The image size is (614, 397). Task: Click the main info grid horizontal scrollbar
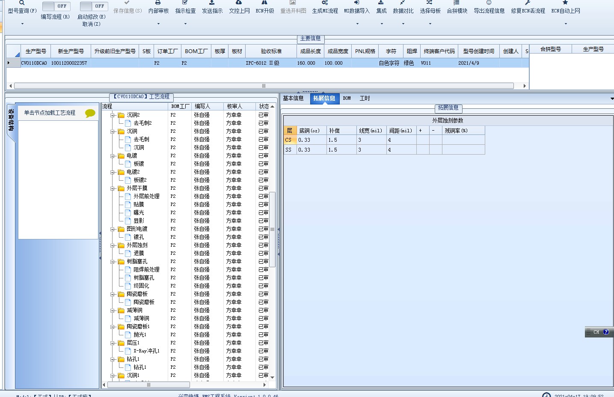pyautogui.click(x=264, y=86)
